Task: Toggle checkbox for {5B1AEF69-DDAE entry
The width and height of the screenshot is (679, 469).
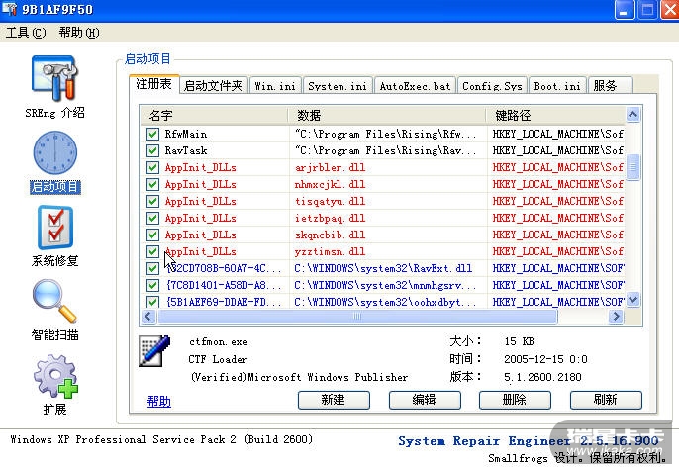Action: tap(152, 302)
